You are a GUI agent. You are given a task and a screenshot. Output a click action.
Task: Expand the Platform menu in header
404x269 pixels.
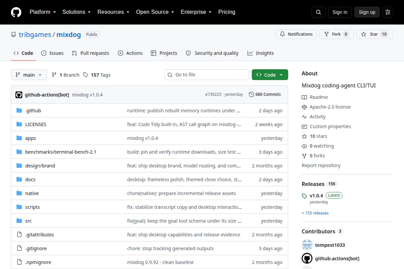(42, 12)
